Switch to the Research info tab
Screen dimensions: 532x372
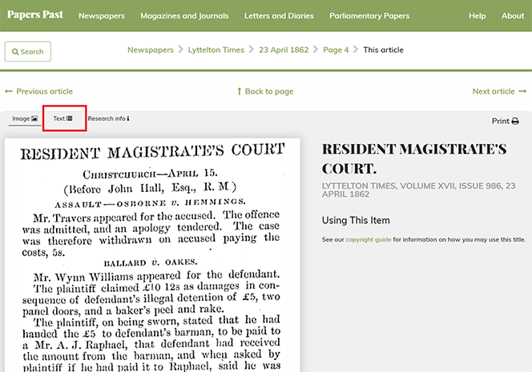point(108,118)
